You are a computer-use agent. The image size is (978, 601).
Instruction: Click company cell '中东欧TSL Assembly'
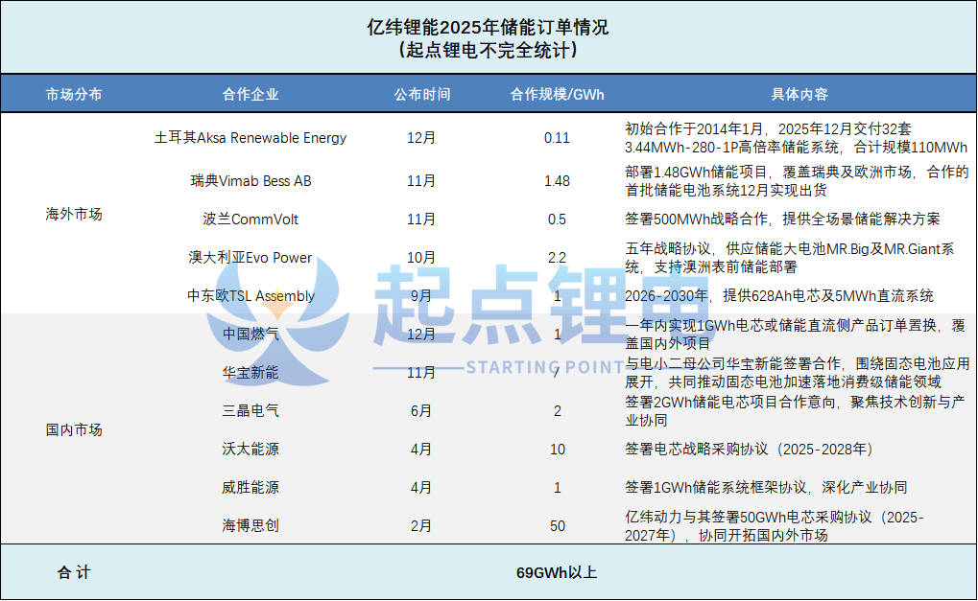point(250,296)
